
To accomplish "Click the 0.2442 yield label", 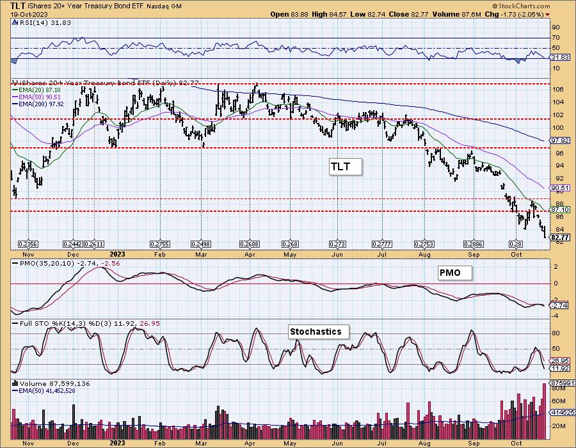I will click(x=73, y=244).
